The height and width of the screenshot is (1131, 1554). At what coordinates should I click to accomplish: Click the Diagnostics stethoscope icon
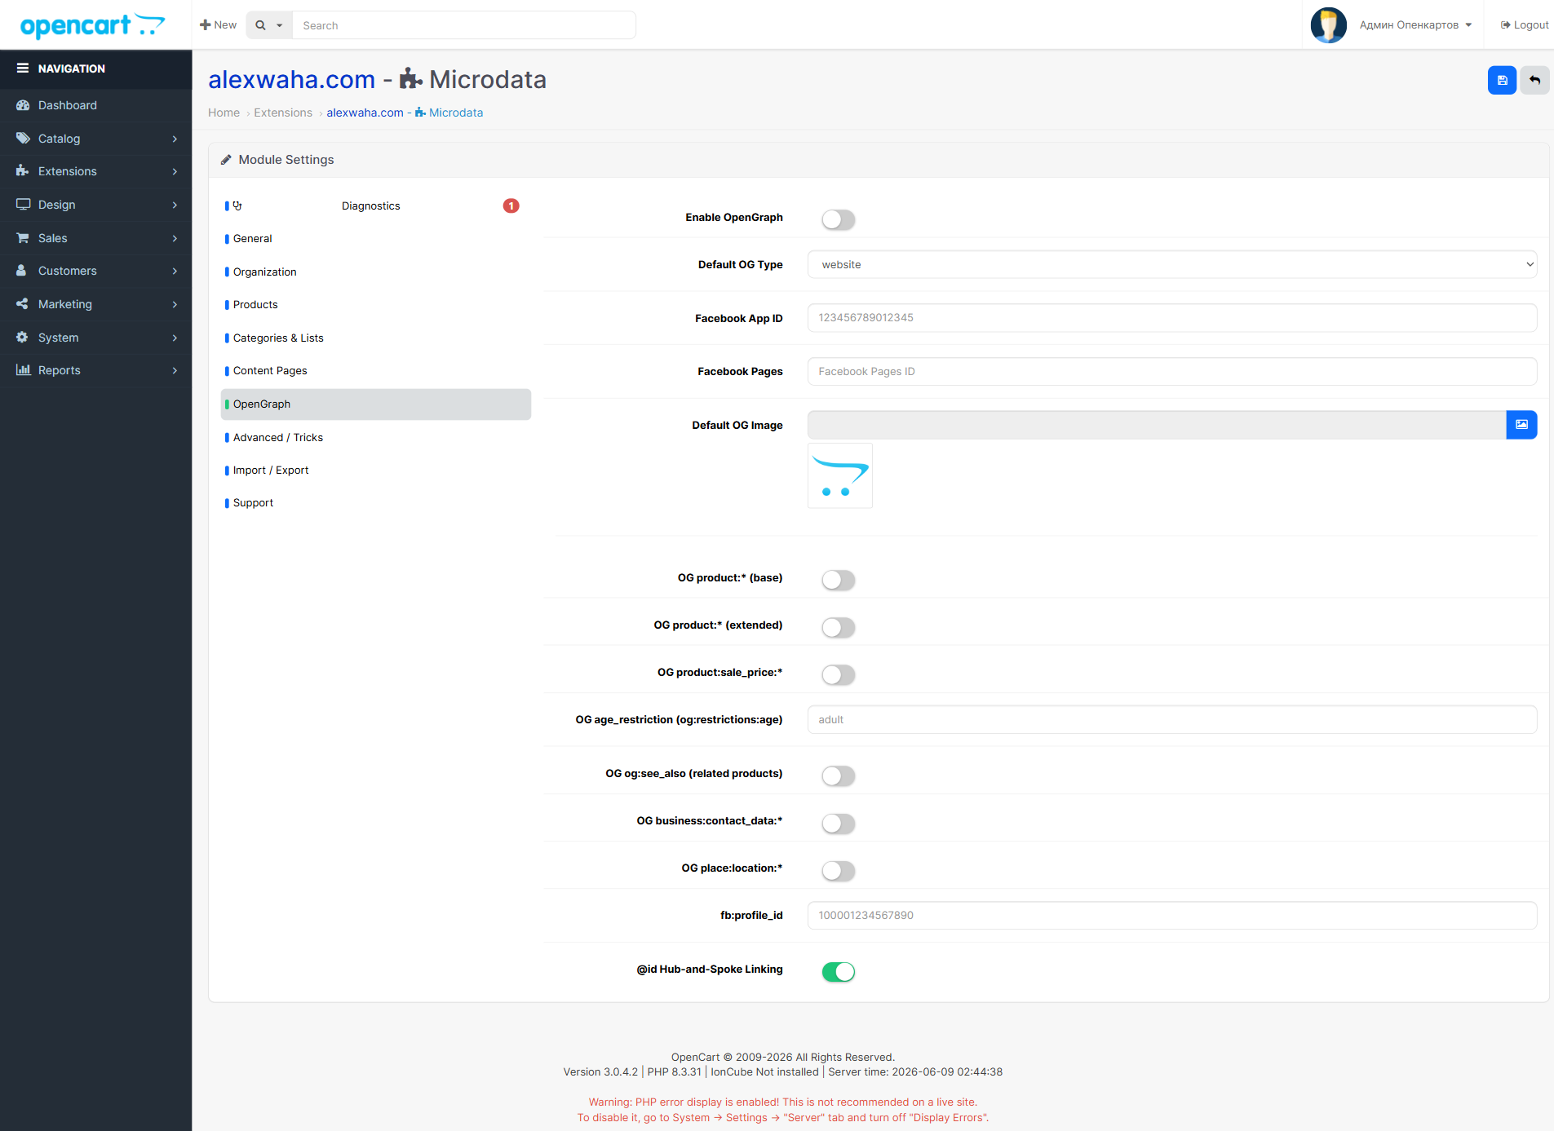[x=237, y=205]
